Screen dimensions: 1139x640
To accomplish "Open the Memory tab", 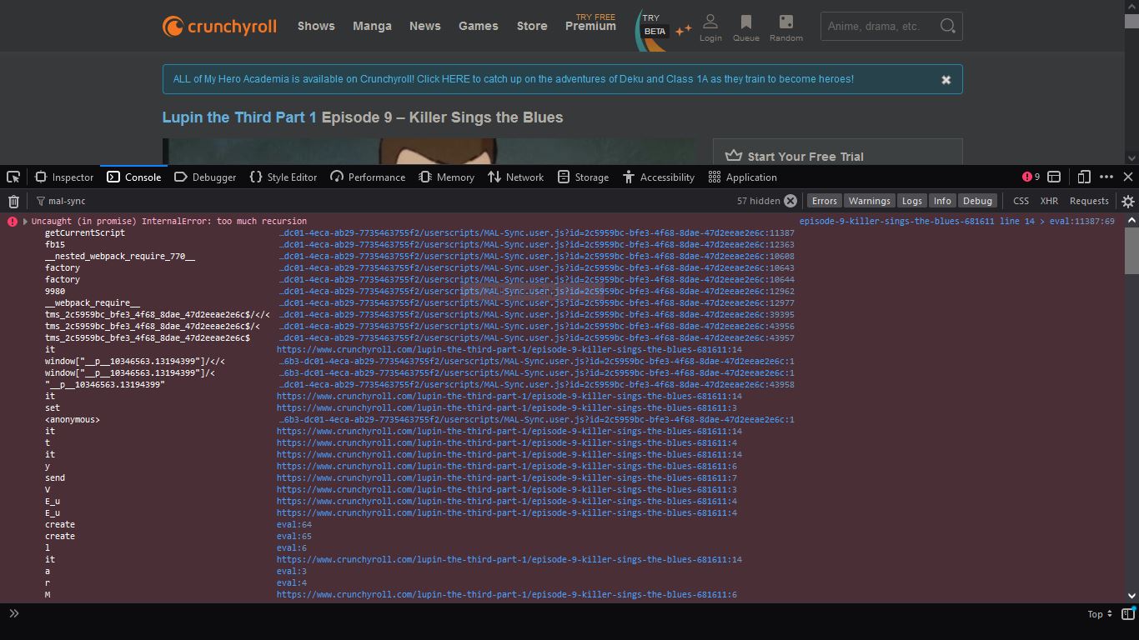I will pos(446,177).
